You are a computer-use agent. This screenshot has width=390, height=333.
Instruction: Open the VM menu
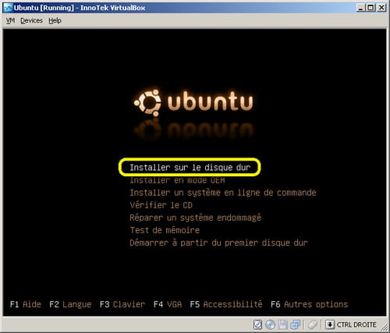click(x=10, y=20)
